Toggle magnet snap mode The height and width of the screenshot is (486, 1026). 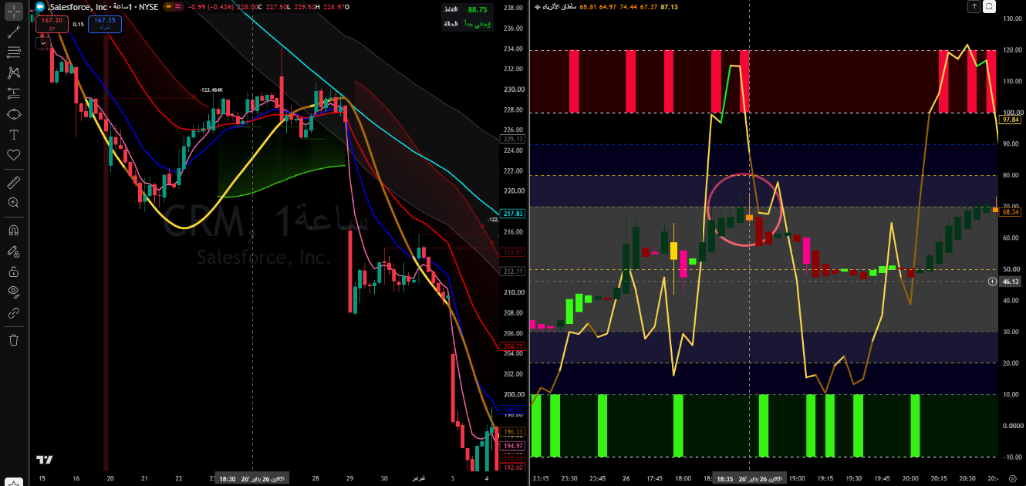tap(13, 231)
